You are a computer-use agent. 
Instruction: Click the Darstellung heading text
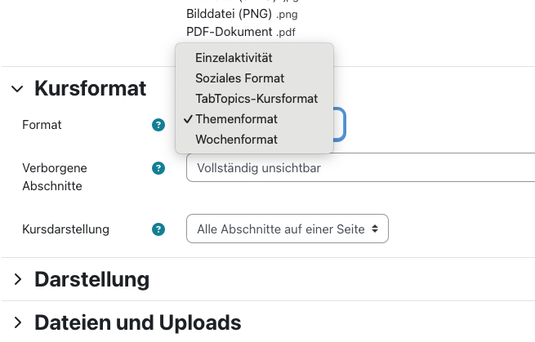(91, 280)
